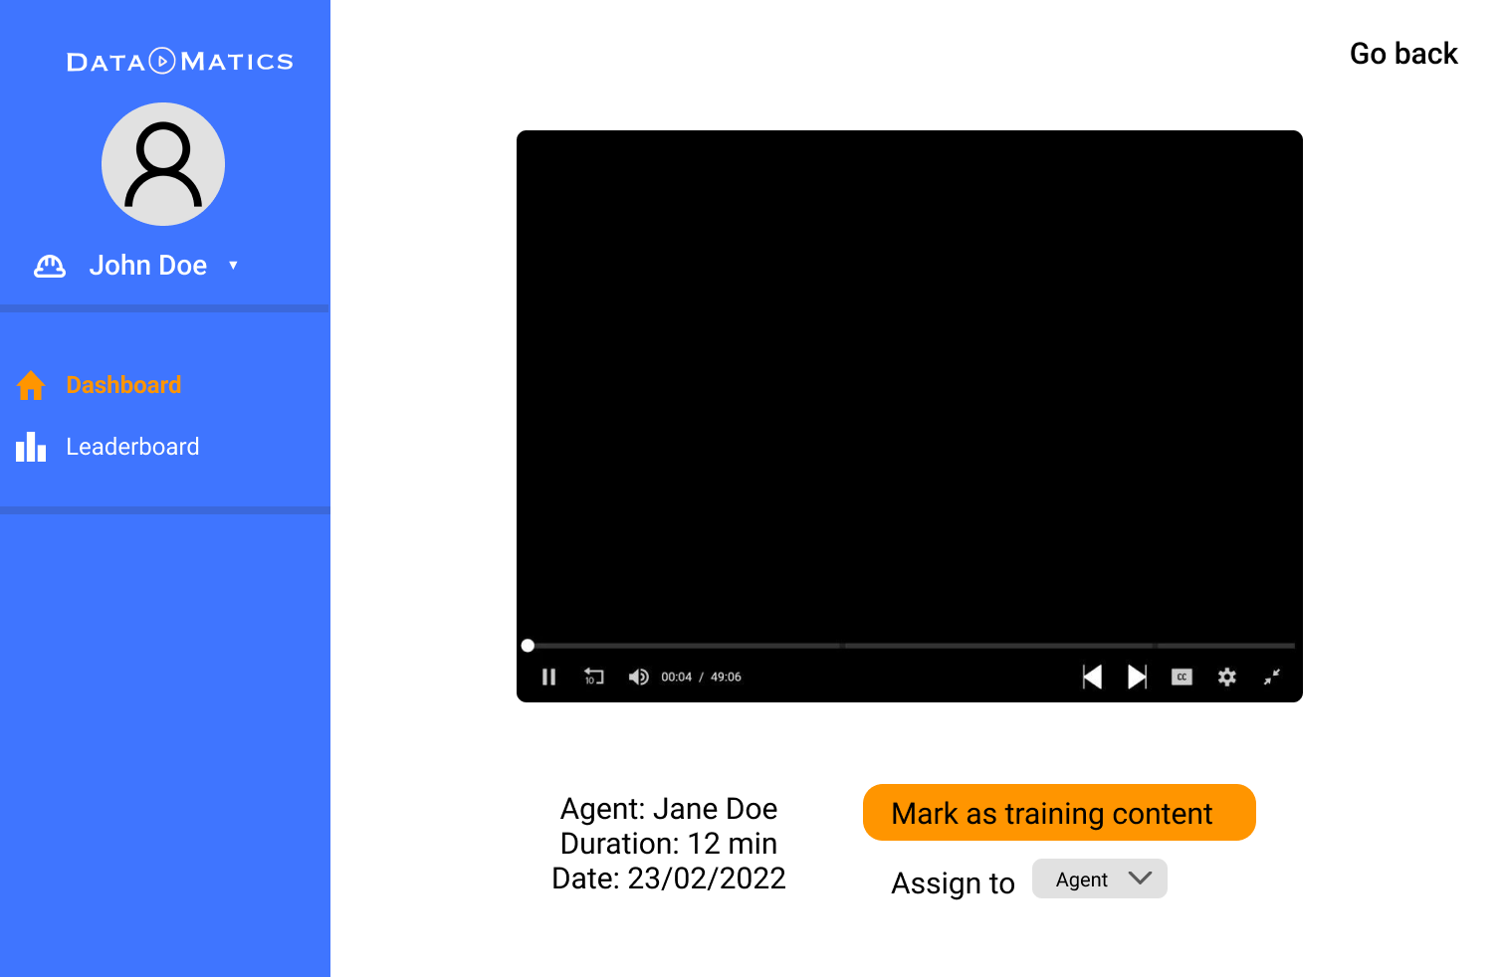Screen dimensions: 1505x977
Task: Open video player settings gear
Action: pyautogui.click(x=1226, y=677)
